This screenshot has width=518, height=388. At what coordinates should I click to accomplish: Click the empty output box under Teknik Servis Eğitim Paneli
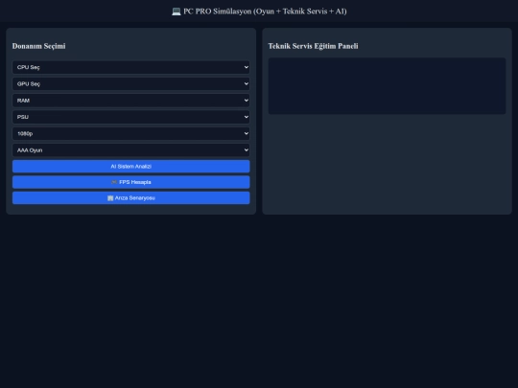pos(387,86)
